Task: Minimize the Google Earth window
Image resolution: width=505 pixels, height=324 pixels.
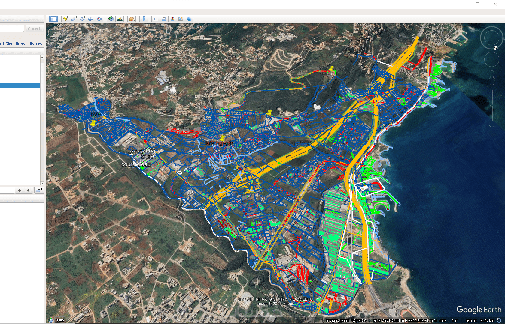Action: [x=460, y=4]
